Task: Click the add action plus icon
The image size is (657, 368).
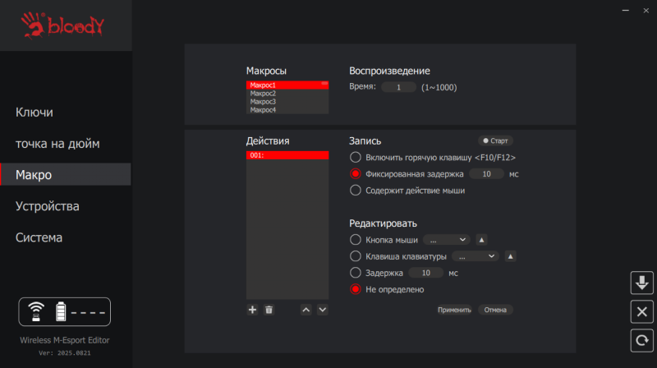Action: 252,310
